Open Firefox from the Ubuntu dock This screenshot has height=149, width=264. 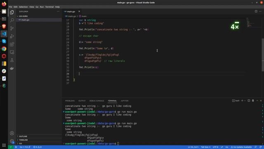coord(4,4)
